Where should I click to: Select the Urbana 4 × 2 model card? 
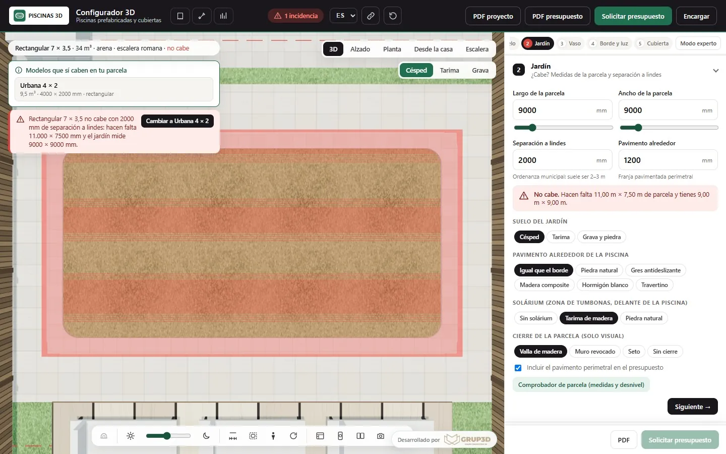pos(114,89)
